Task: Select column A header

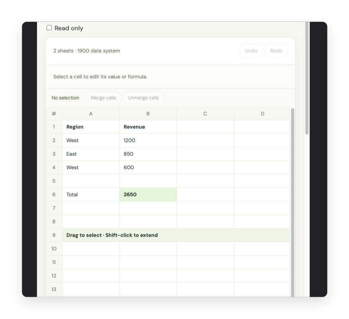Action: pyautogui.click(x=91, y=114)
